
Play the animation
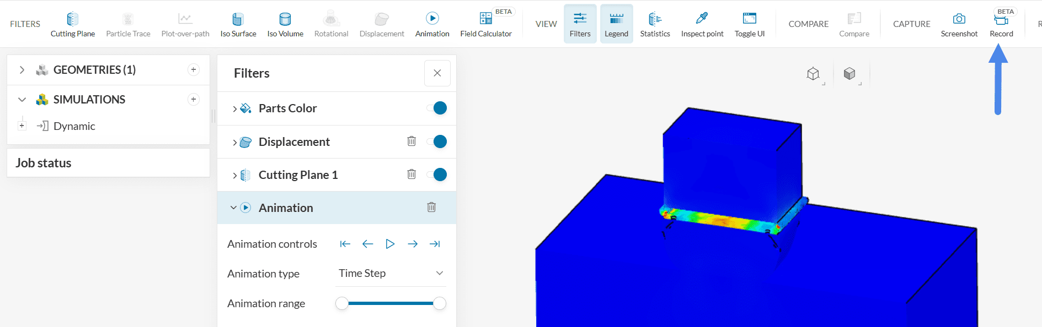click(390, 244)
